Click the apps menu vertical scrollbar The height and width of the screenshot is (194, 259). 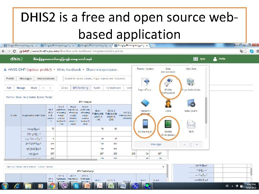coord(206,110)
